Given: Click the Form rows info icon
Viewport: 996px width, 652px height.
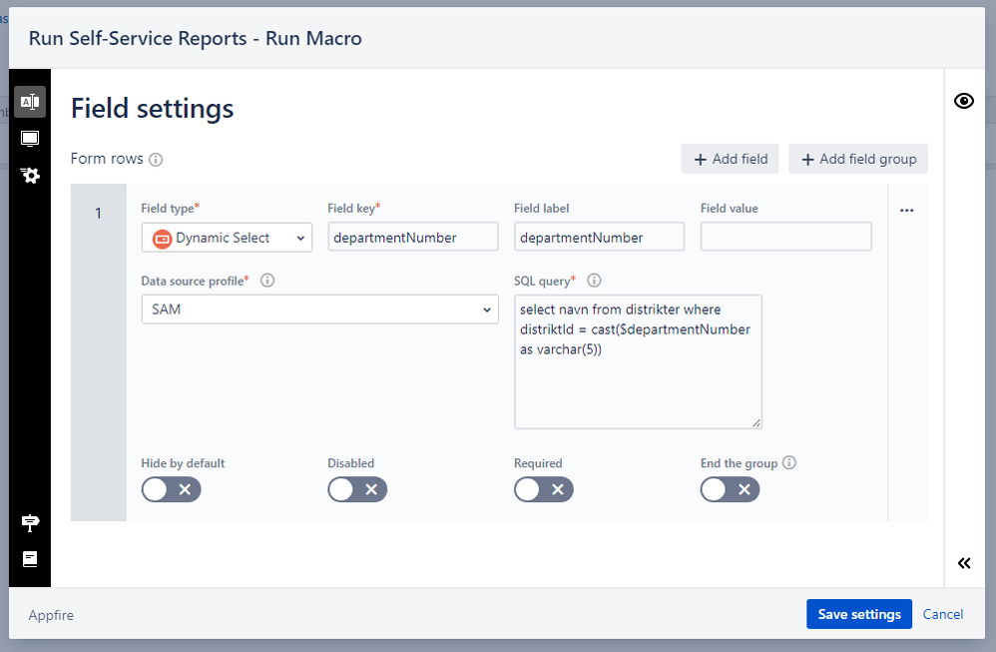Looking at the screenshot, I should tap(156, 160).
